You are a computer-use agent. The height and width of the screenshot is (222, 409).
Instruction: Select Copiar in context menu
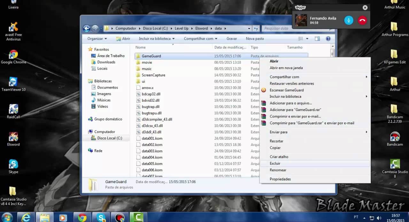(x=315, y=148)
